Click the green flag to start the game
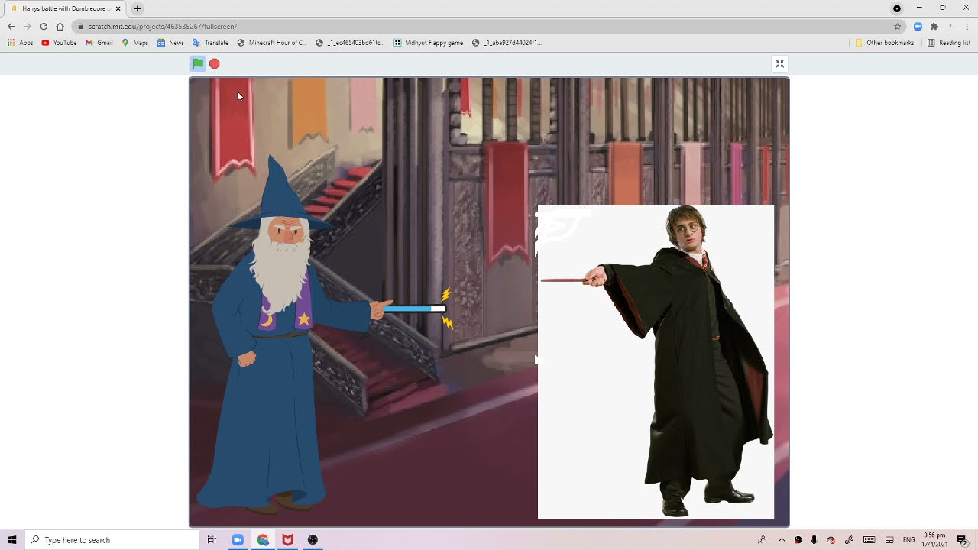This screenshot has width=978, height=550. 198,63
